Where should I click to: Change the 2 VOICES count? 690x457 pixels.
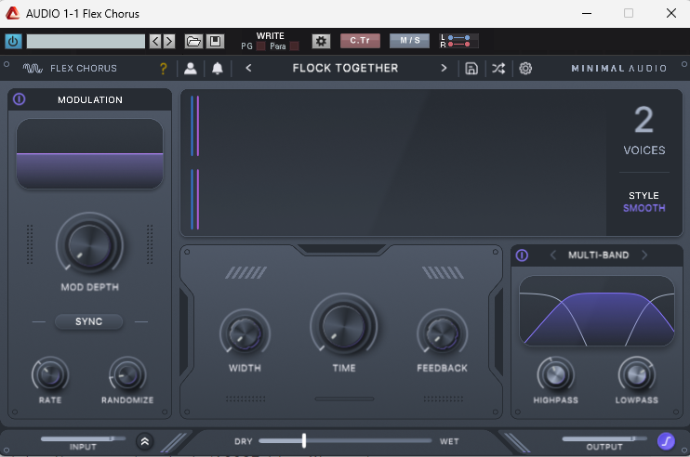tap(644, 130)
